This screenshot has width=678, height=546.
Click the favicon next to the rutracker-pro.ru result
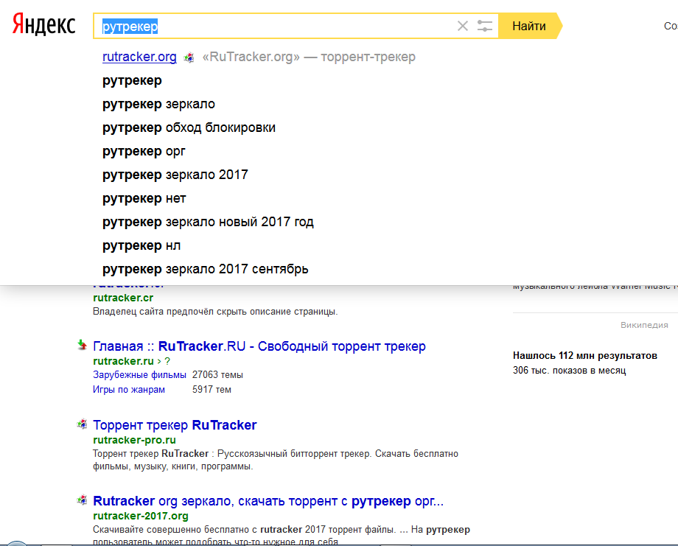pos(82,424)
